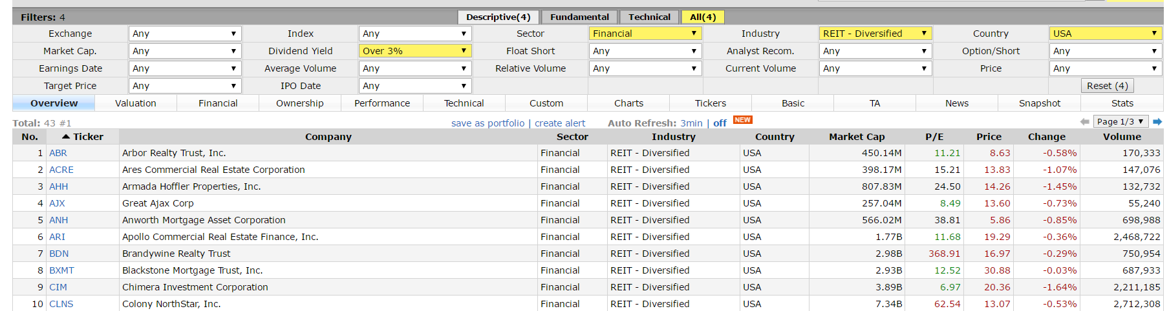The width and height of the screenshot is (1169, 311).
Task: Select the Ownership view tab
Action: pos(300,103)
